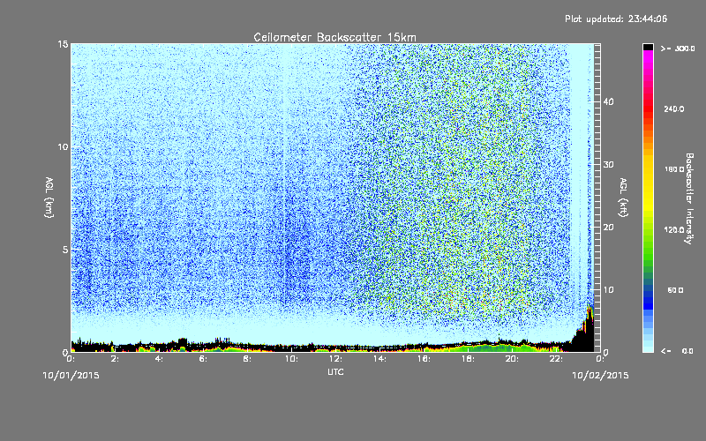The image size is (706, 441).
Task: Click the 180.0 colorbar value
Action: pyautogui.click(x=674, y=169)
